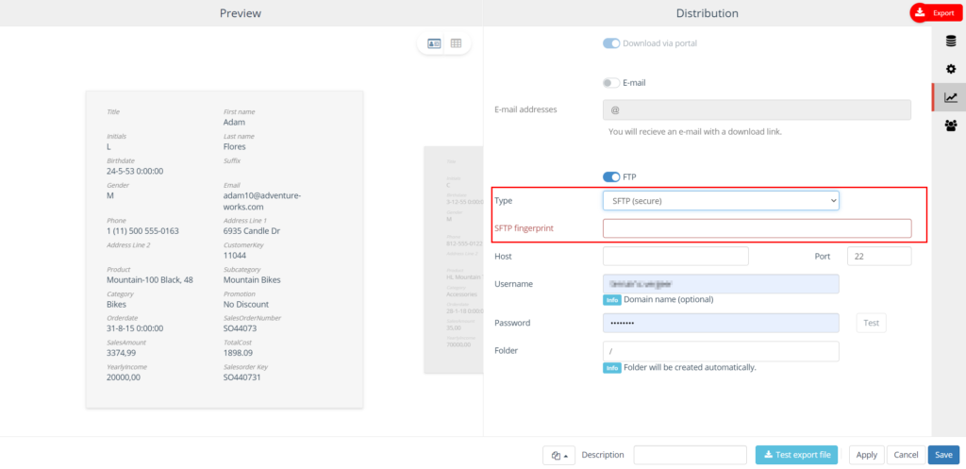
Task: Click the red Export button
Action: coord(935,12)
